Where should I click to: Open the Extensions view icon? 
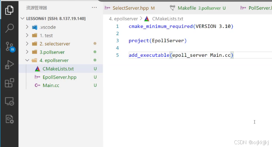pyautogui.click(x=9, y=83)
